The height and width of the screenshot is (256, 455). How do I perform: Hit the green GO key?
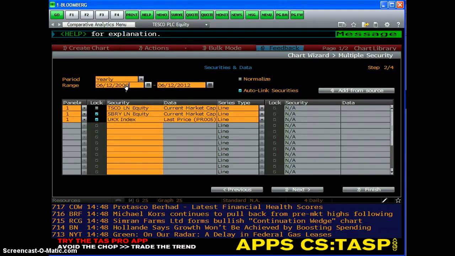pos(57,15)
